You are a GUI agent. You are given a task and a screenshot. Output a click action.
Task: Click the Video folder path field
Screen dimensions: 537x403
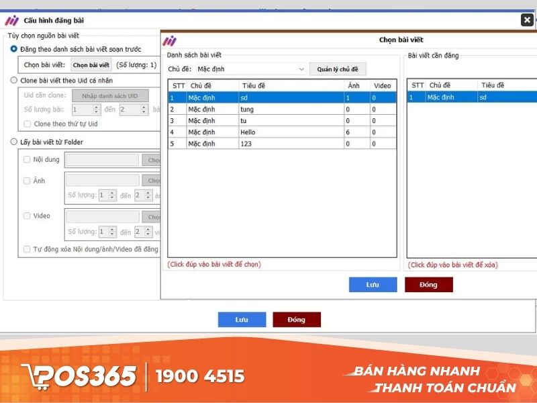tap(103, 216)
